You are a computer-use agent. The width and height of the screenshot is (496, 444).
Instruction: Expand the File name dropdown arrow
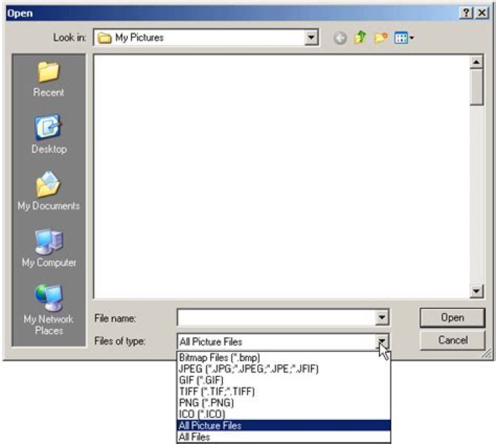[382, 318]
